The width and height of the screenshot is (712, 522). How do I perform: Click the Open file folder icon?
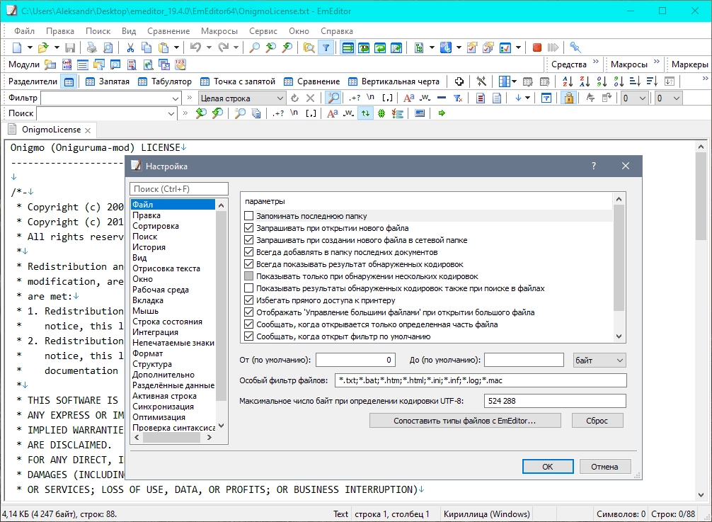pyautogui.click(x=43, y=47)
